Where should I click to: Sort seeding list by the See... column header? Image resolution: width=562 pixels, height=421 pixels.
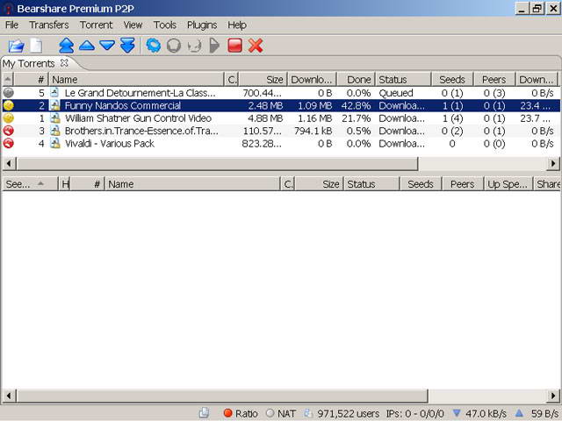click(x=30, y=184)
